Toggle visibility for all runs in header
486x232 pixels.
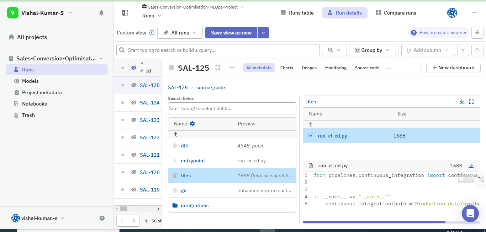pos(134,68)
